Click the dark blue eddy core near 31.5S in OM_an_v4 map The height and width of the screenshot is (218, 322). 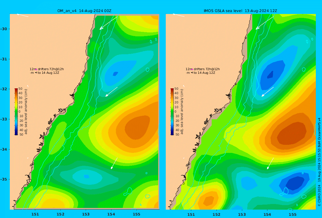115,74
